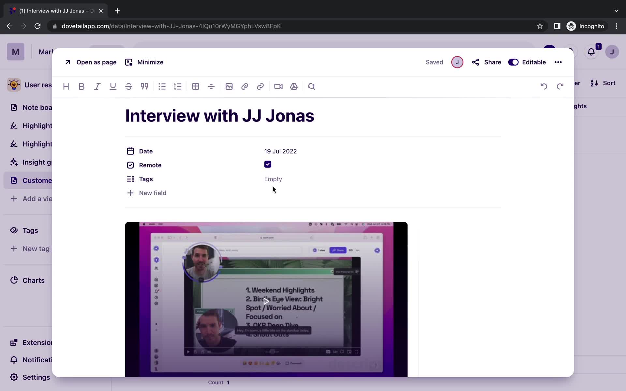Viewport: 626px width, 391px height.
Task: Select the numbered list icon
Action: [178, 86]
